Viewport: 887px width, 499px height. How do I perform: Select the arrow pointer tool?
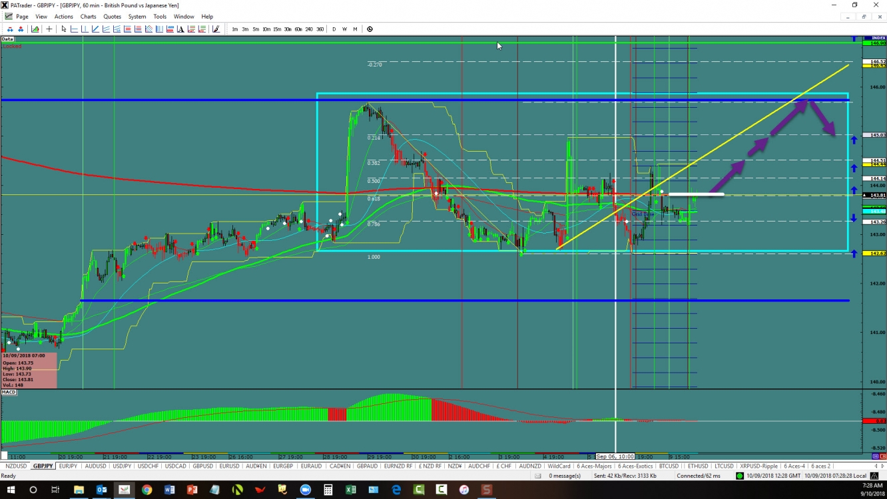(64, 29)
